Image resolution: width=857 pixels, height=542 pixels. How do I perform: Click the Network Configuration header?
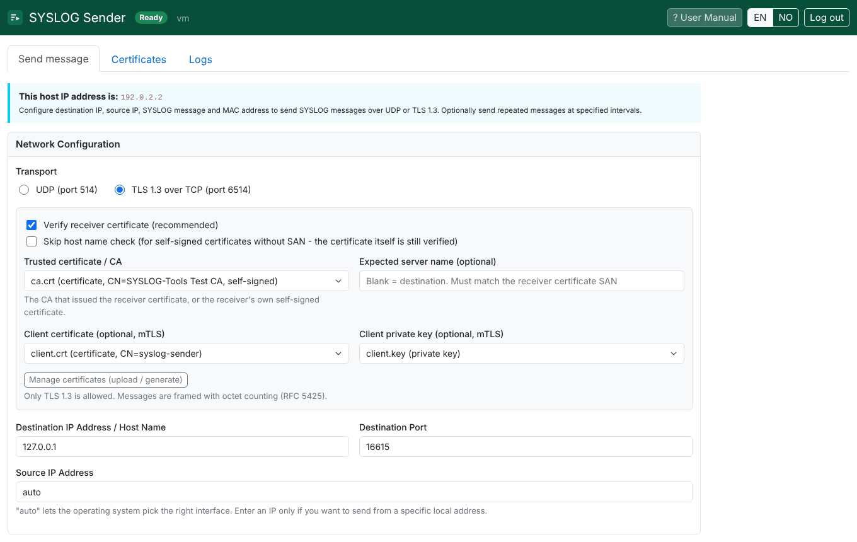click(x=354, y=144)
